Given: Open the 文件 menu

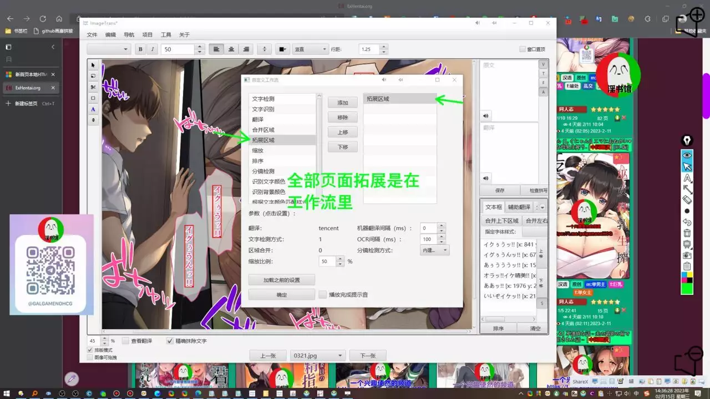Looking at the screenshot, I should click(92, 35).
